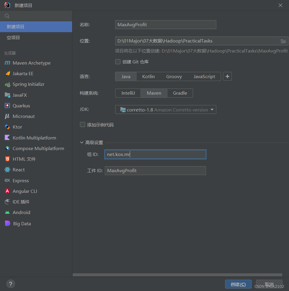The height and width of the screenshot is (291, 289).
Task: Collapse the advanced settings (高级设置) section
Action: pos(82,142)
